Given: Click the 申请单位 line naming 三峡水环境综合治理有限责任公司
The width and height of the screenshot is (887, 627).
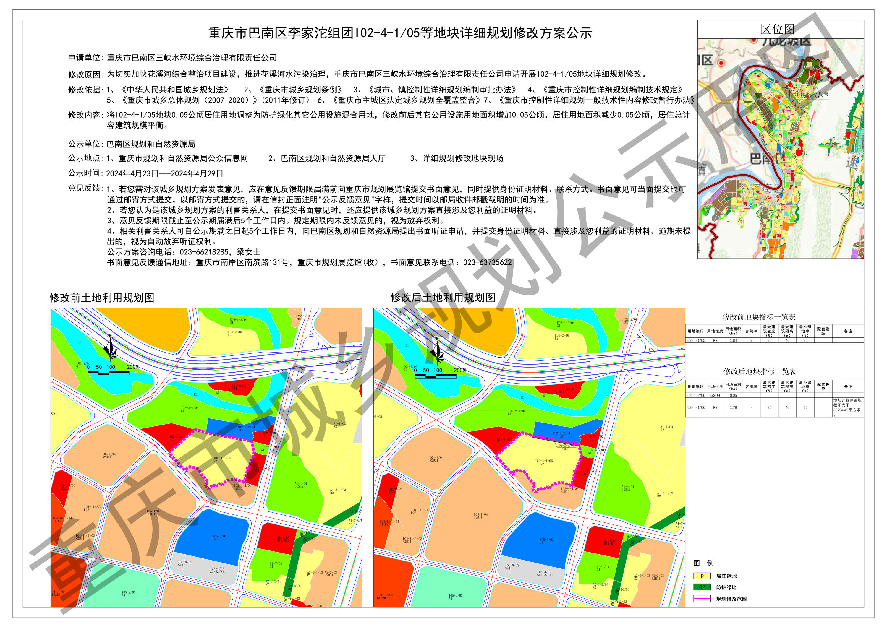Looking at the screenshot, I should [x=172, y=58].
